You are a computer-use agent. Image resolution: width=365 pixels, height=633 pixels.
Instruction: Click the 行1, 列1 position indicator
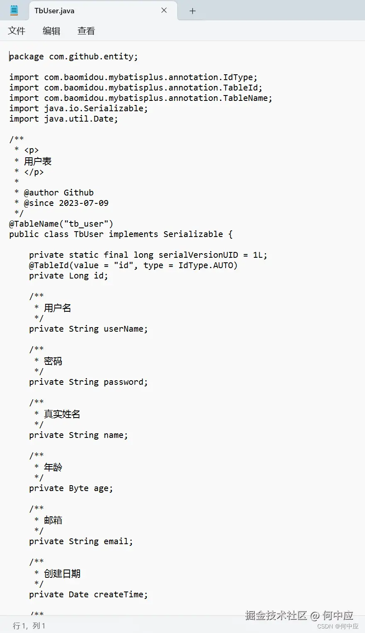[29, 626]
